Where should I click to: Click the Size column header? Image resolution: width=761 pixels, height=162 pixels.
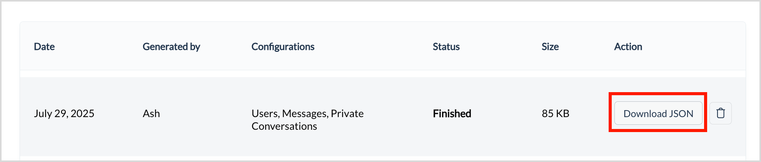tap(550, 46)
